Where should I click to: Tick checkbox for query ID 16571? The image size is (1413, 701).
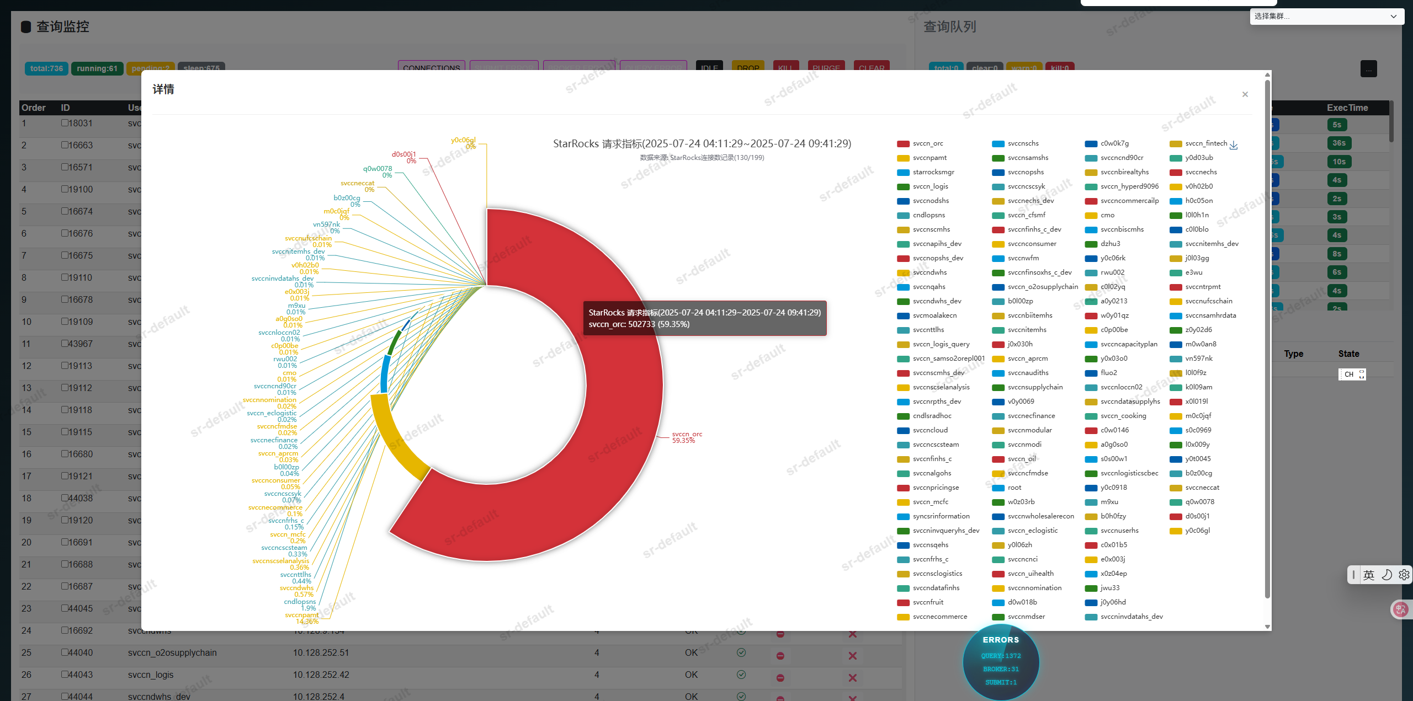pyautogui.click(x=65, y=167)
